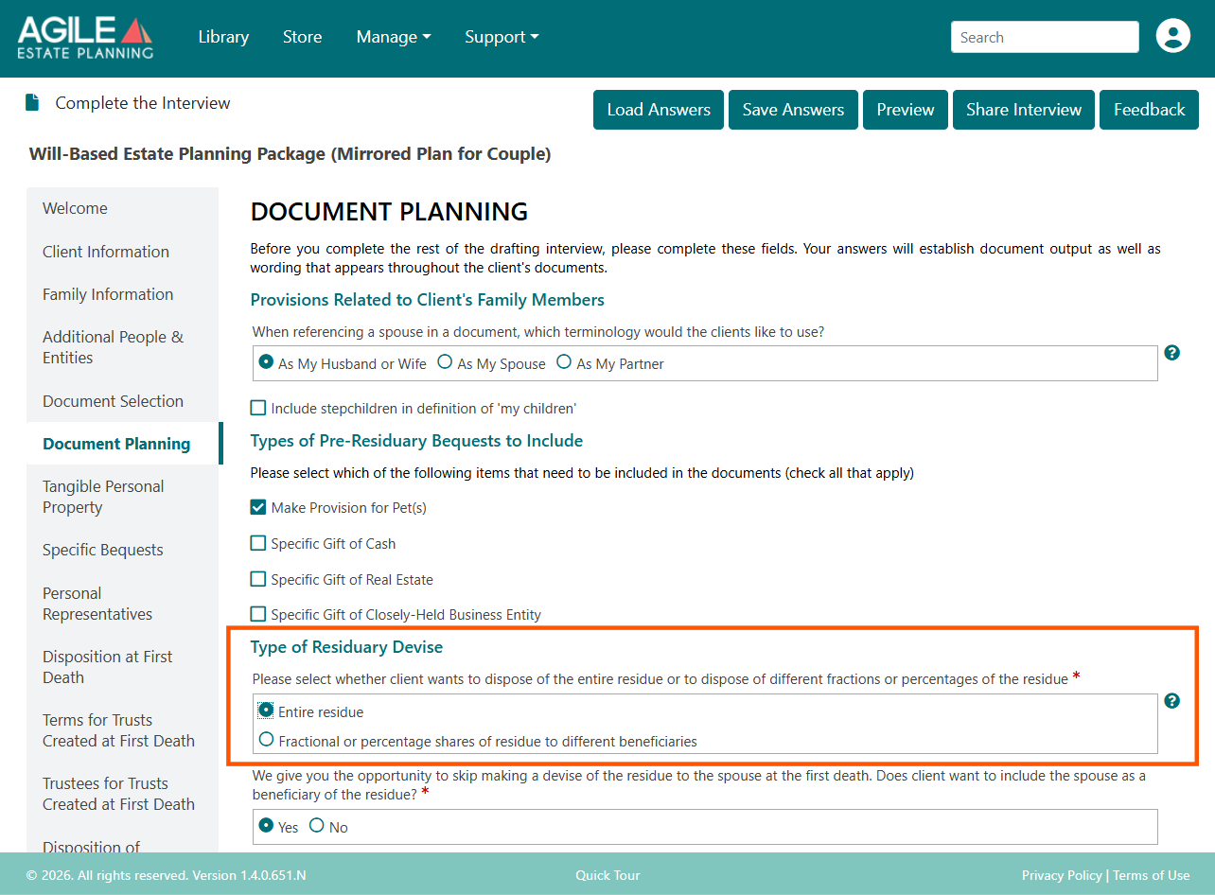This screenshot has width=1215, height=895.
Task: Go to the Welcome step
Action: (x=122, y=208)
